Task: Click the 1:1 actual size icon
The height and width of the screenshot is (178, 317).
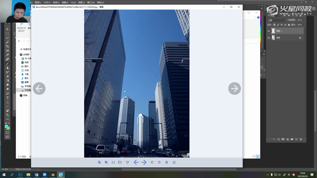Action: (113, 162)
